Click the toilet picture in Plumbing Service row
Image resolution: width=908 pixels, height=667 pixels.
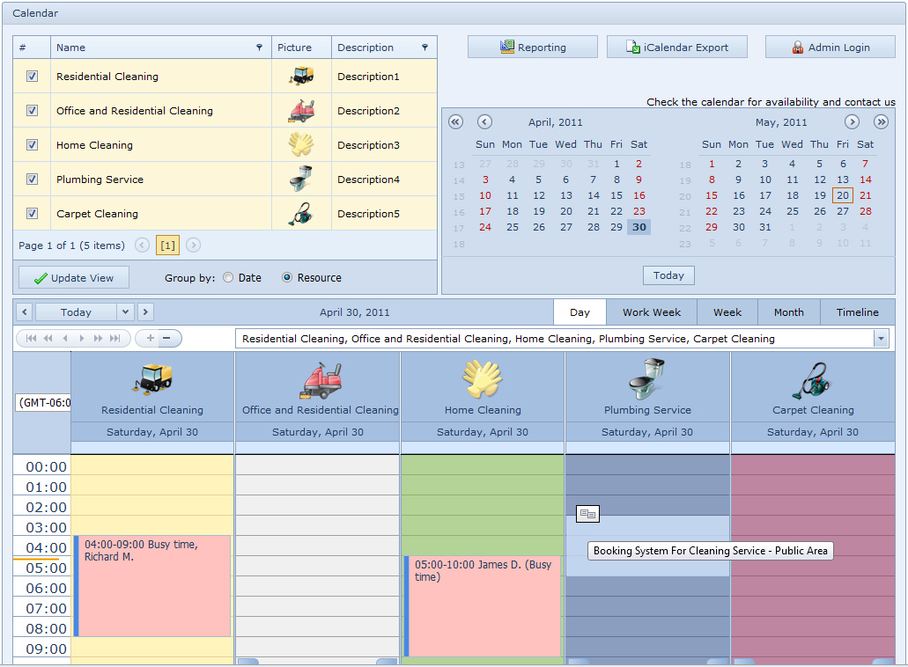point(301,179)
